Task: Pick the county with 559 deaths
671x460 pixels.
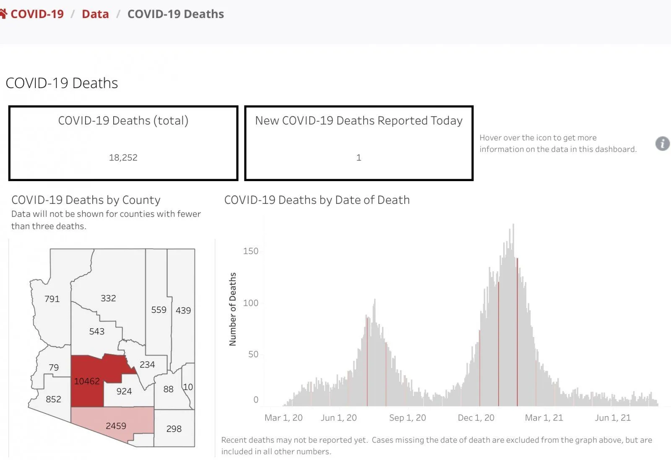Action: [159, 309]
